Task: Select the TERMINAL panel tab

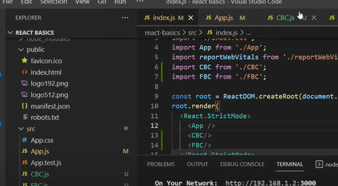Action: tap(290, 164)
